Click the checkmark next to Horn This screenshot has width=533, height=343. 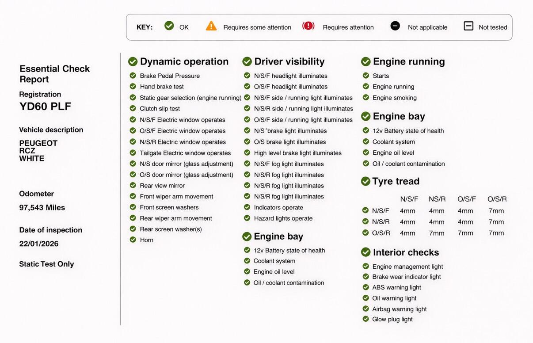(133, 240)
